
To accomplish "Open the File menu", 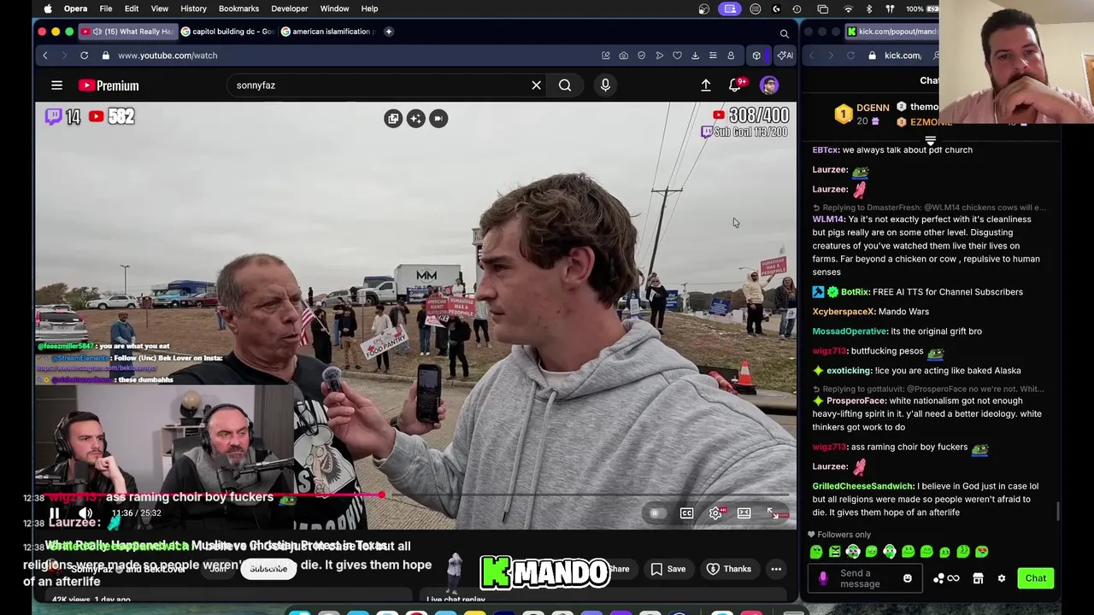I will coord(105,9).
